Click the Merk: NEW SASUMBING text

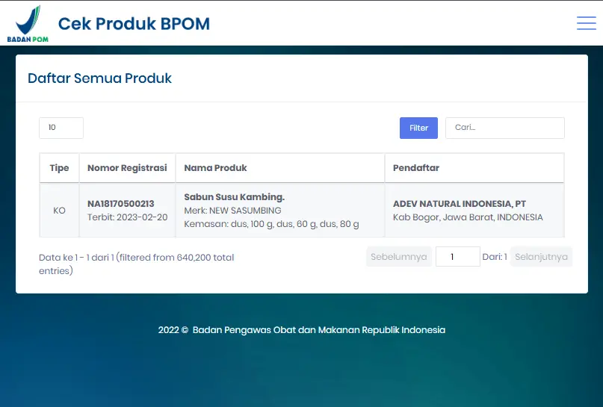coord(232,211)
